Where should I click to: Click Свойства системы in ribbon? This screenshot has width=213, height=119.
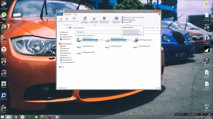pos(128,20)
